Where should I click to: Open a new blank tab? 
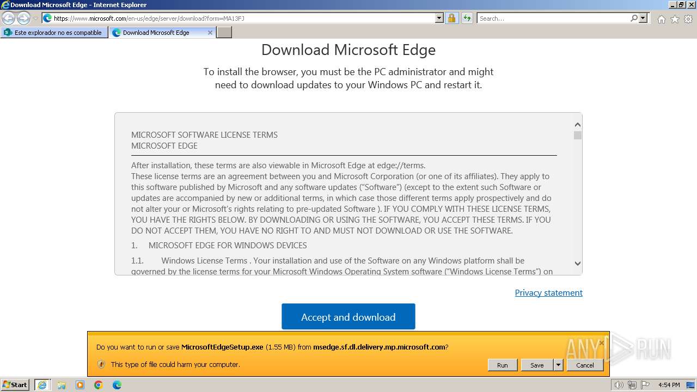[x=224, y=33]
